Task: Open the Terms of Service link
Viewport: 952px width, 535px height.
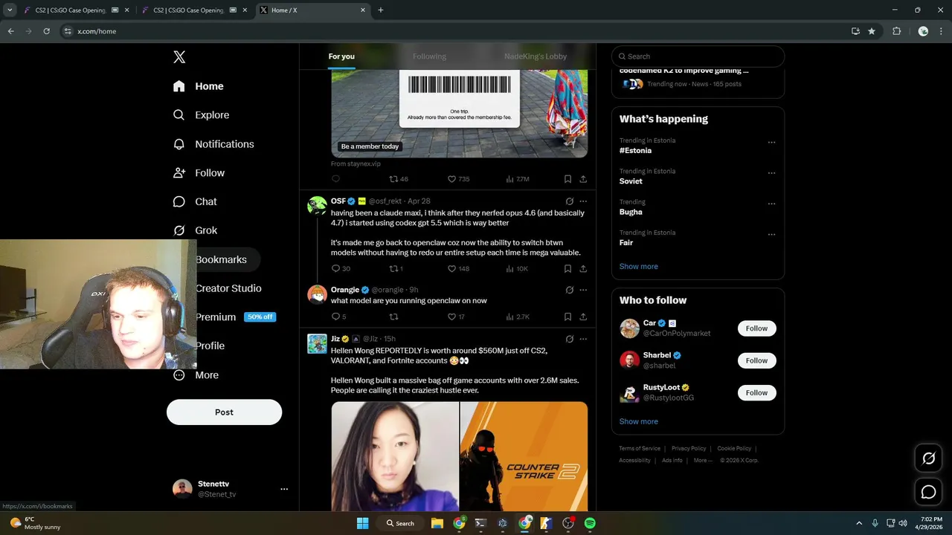Action: (640, 449)
